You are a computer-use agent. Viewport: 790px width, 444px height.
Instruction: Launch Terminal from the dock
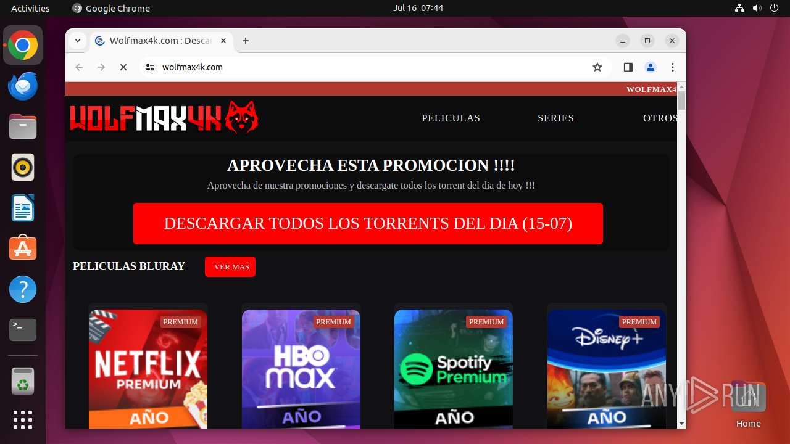[x=23, y=330]
